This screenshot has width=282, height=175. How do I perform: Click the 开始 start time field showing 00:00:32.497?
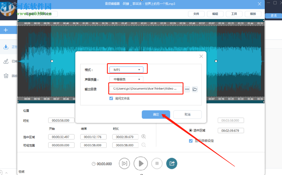click(x=61, y=137)
